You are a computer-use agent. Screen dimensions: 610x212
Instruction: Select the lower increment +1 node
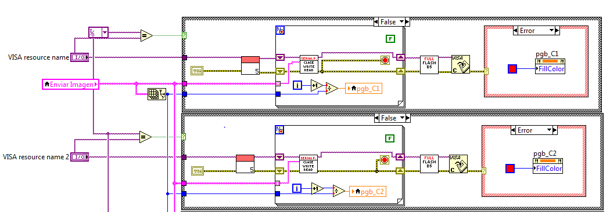tap(317, 188)
